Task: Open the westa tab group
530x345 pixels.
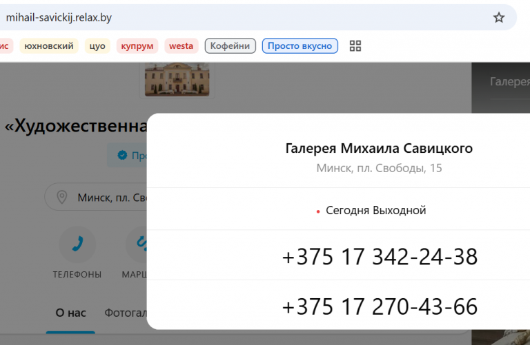Action: 181,46
